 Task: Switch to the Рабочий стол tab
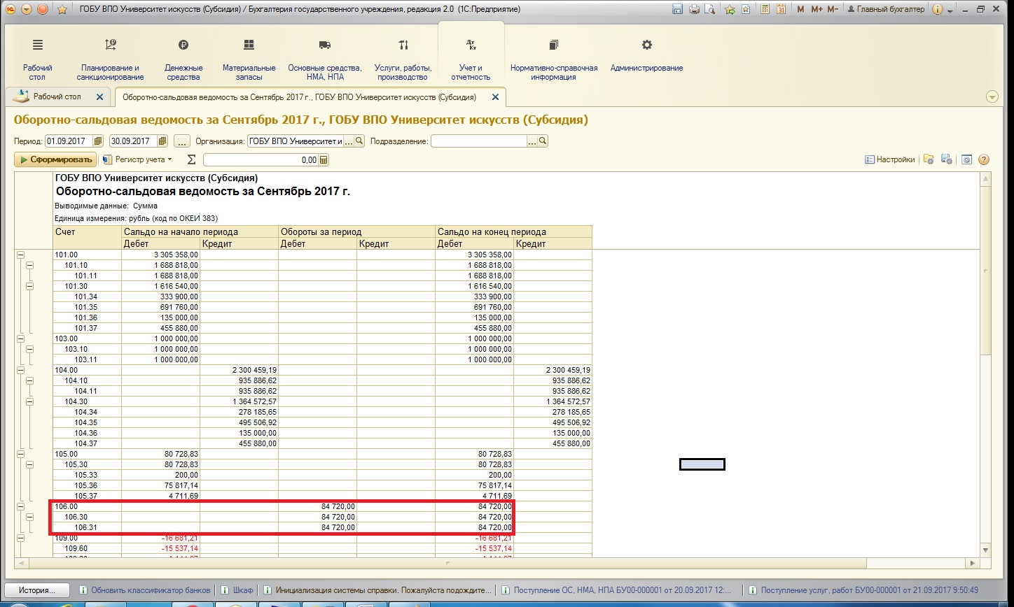point(57,97)
